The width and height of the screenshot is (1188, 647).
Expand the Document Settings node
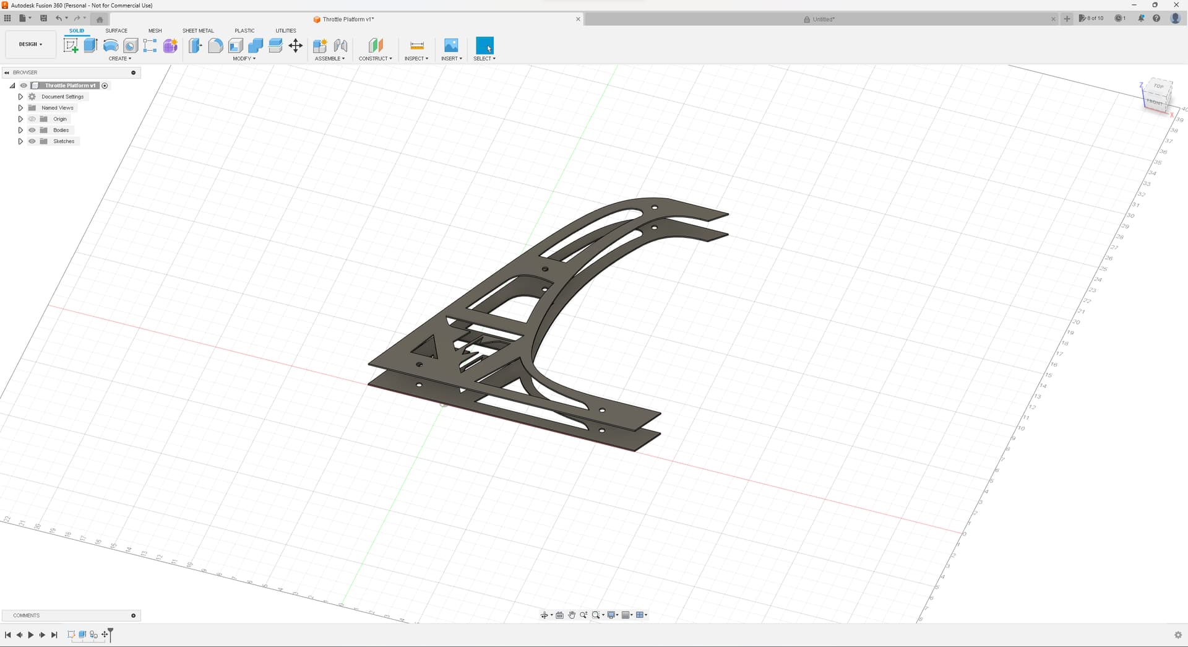[20, 97]
